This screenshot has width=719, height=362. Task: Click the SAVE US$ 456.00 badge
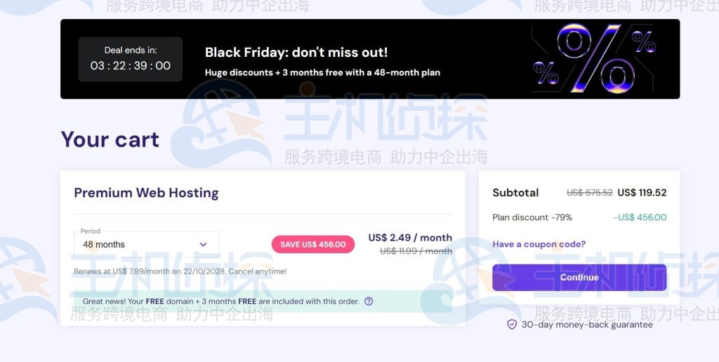tap(312, 244)
